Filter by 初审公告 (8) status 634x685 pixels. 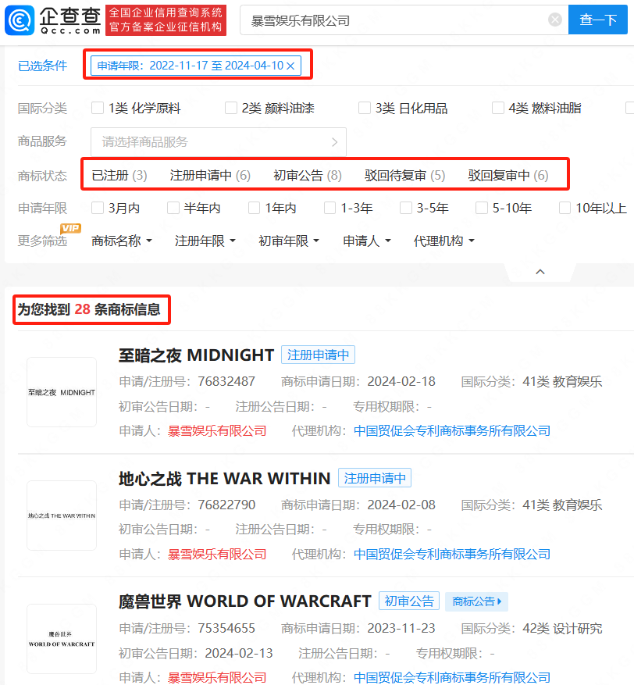tap(308, 176)
